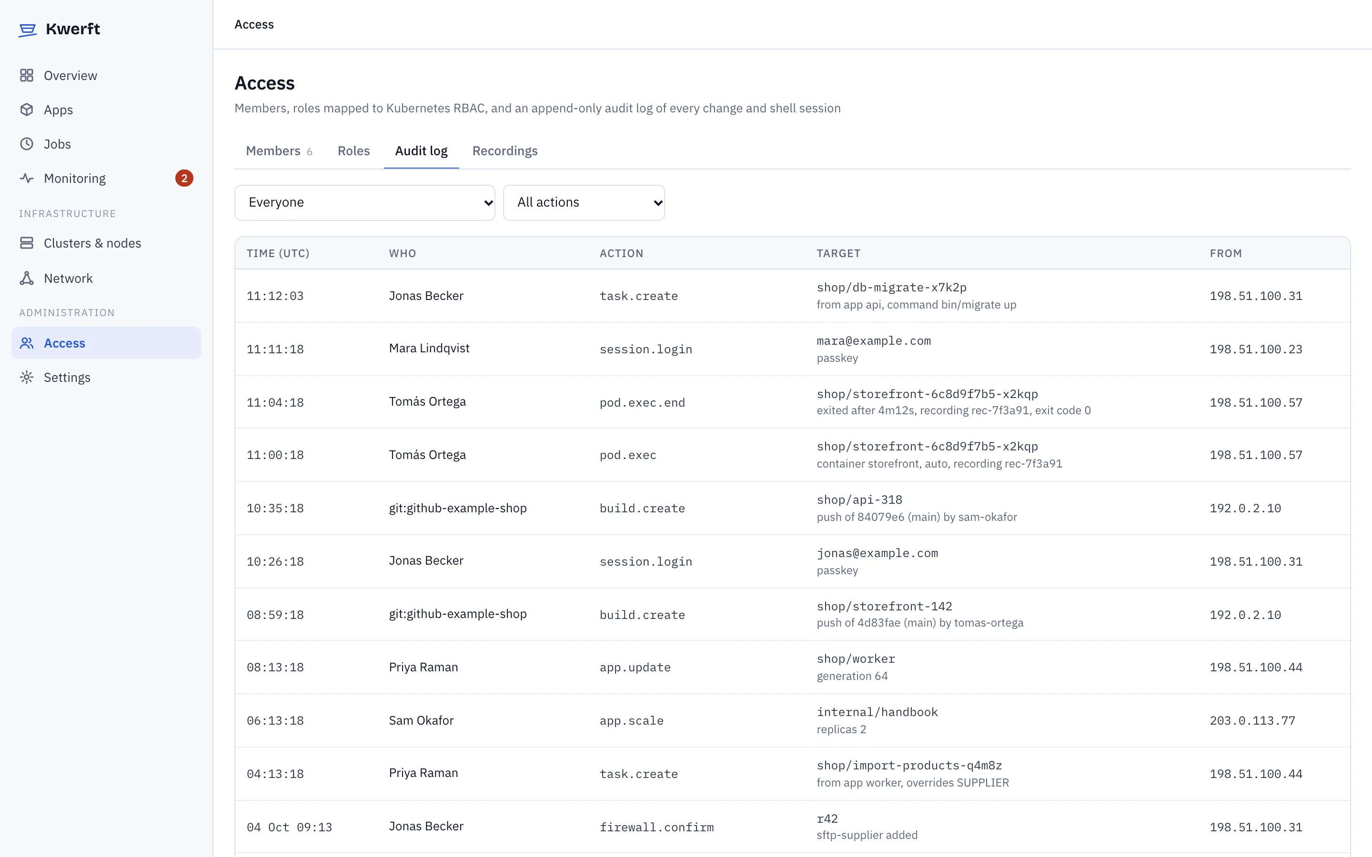Click the Monitoring pulse icon
1372x857 pixels.
[x=27, y=178]
